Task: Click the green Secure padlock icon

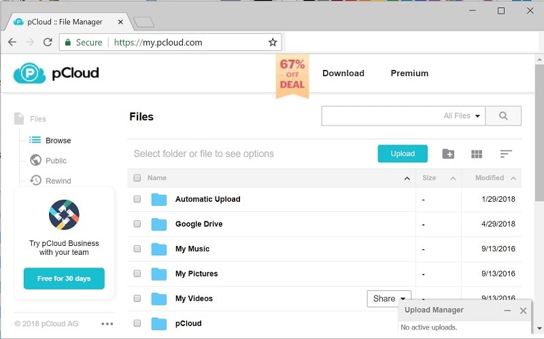Action: click(68, 42)
